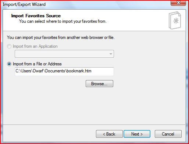This screenshot has height=144, width=189.
Task: Select the Import from an Application radio button
Action: click(x=9, y=46)
